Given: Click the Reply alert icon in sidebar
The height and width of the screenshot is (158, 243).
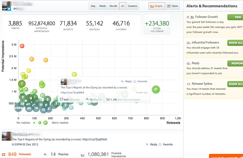Looking at the screenshot, I should 188,63.
